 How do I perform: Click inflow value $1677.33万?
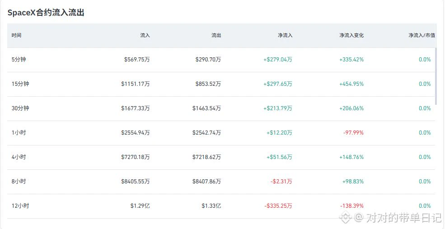(136, 108)
